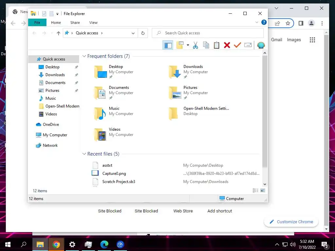Select the Capture0.png recent file

tap(114, 174)
